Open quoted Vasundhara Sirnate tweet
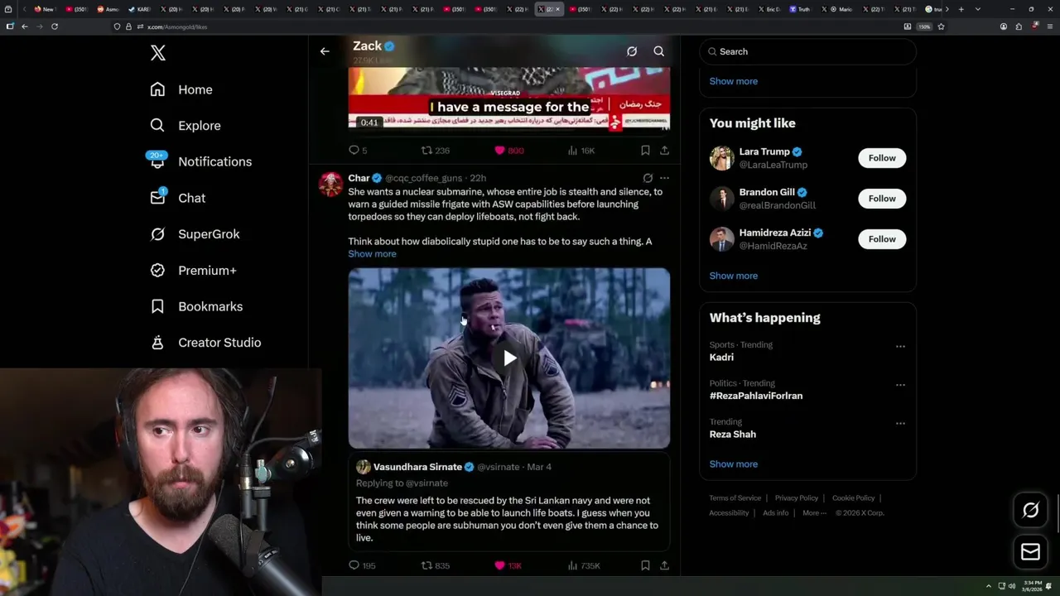Screen dimensions: 1060x596 (508, 502)
